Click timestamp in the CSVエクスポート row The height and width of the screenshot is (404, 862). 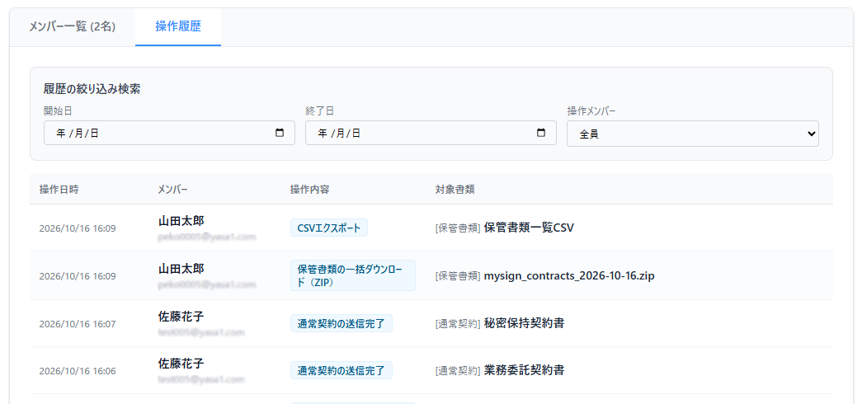tap(78, 228)
